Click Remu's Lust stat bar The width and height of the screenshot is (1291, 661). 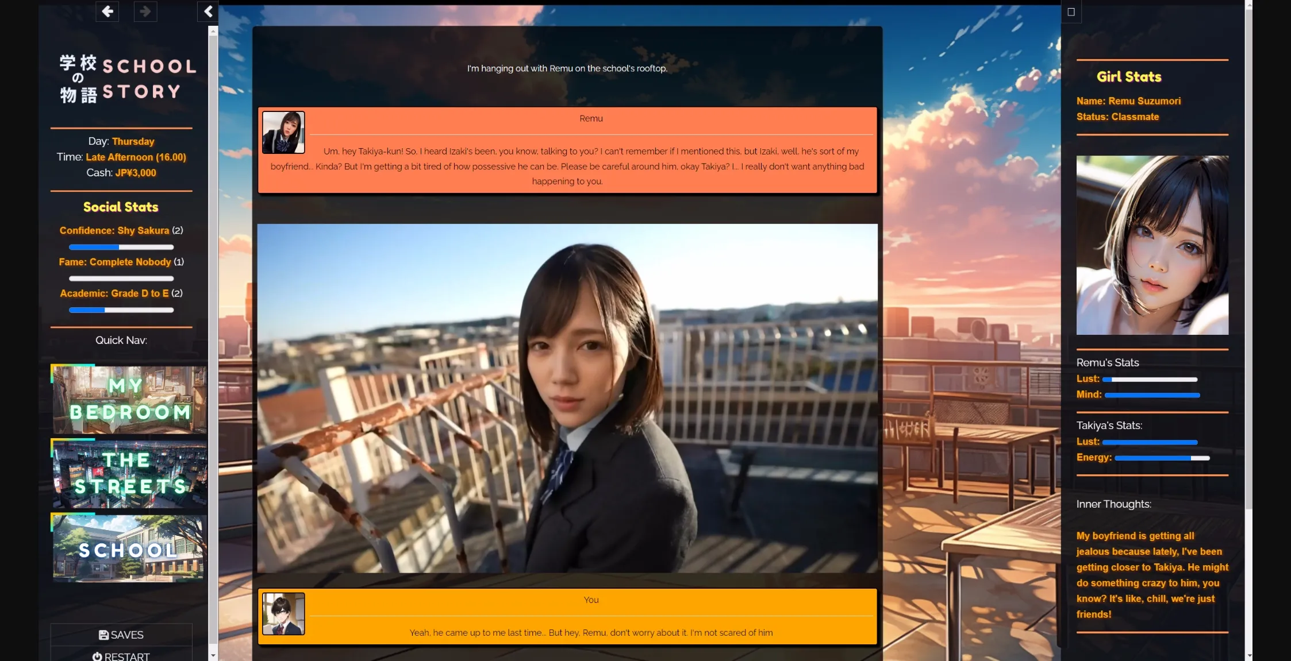[x=1150, y=378]
